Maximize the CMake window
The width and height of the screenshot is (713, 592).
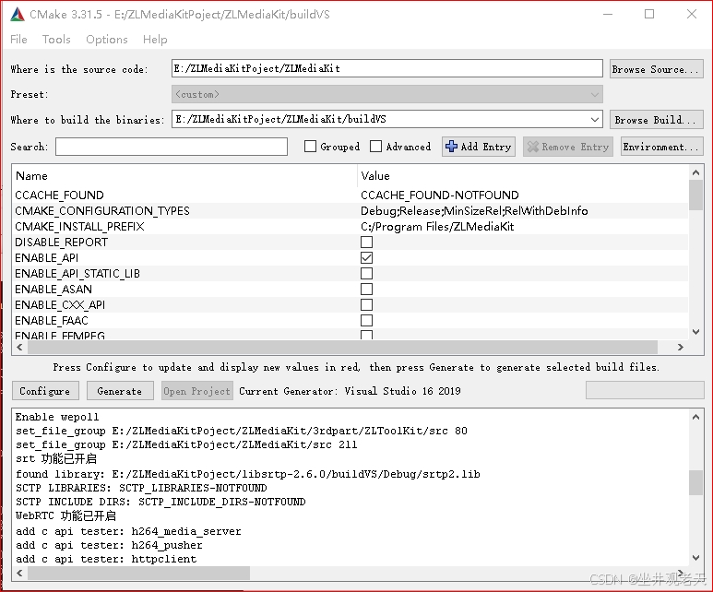(x=649, y=14)
